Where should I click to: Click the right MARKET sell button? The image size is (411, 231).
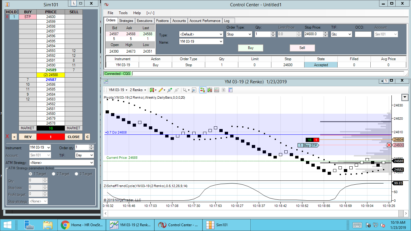pyautogui.click(x=74, y=128)
